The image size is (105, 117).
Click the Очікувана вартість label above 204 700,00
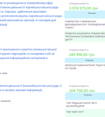[79, 86]
